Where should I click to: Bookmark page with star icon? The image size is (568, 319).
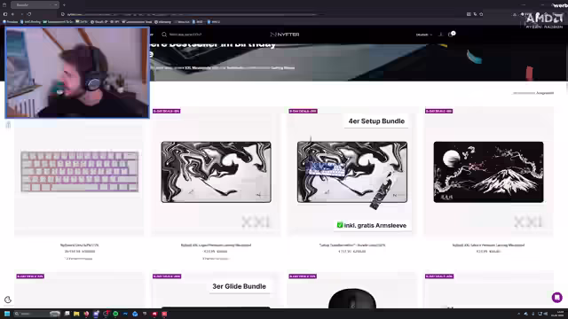point(481,14)
